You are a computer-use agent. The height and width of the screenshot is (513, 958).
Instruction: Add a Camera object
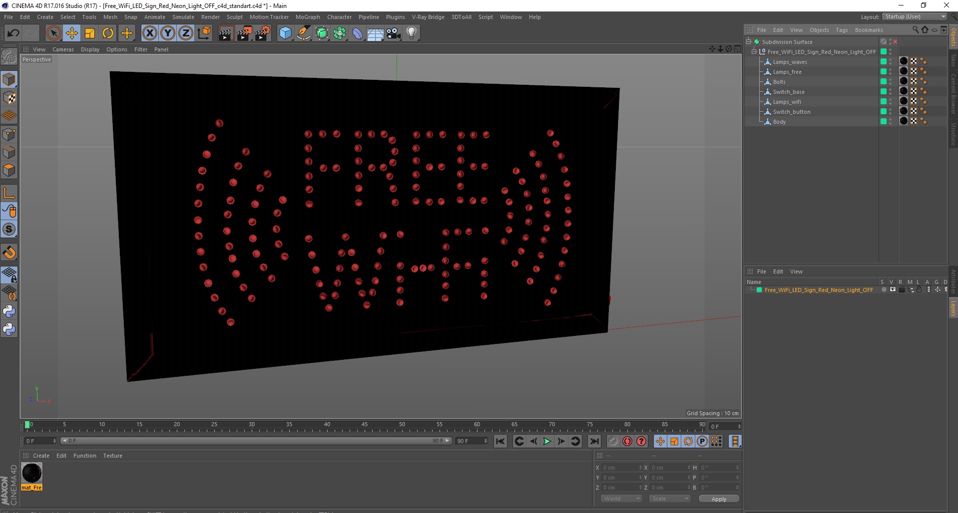(394, 33)
